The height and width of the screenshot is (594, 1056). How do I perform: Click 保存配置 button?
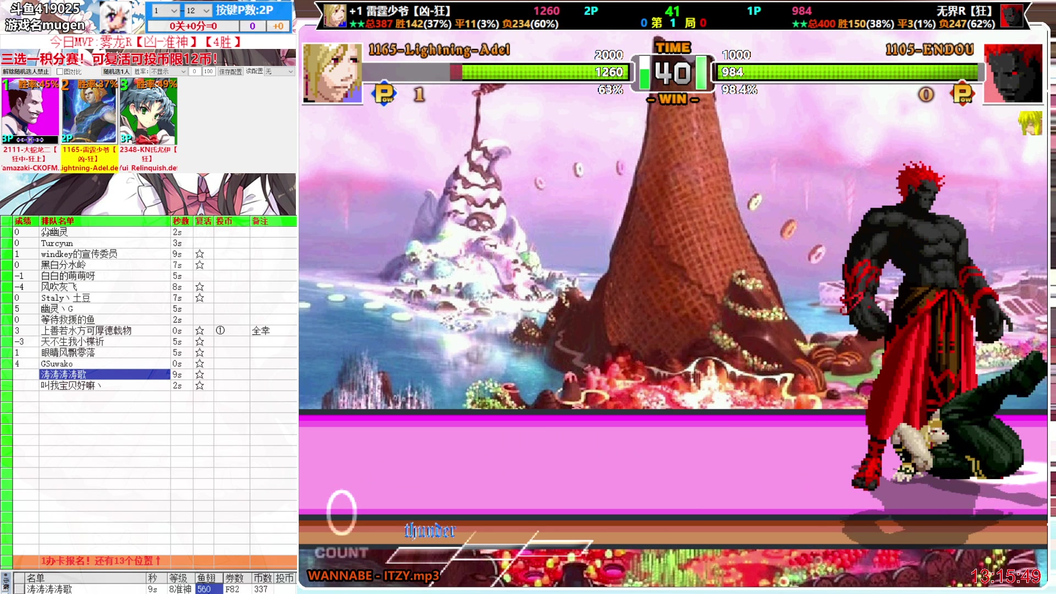pyautogui.click(x=230, y=71)
